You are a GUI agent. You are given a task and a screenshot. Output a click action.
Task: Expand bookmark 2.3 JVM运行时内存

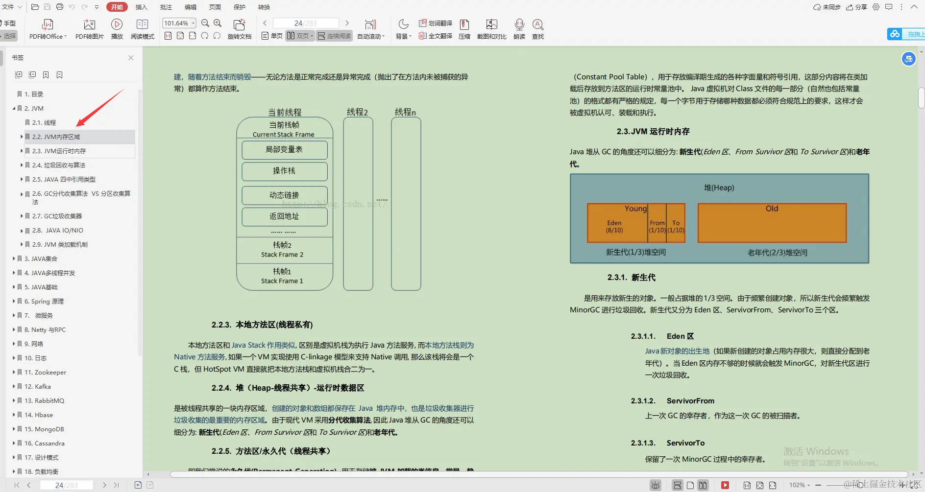pos(21,151)
